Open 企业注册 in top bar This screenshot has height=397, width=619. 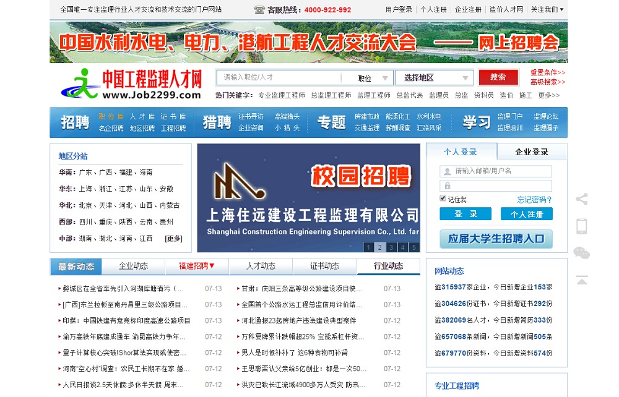(468, 9)
